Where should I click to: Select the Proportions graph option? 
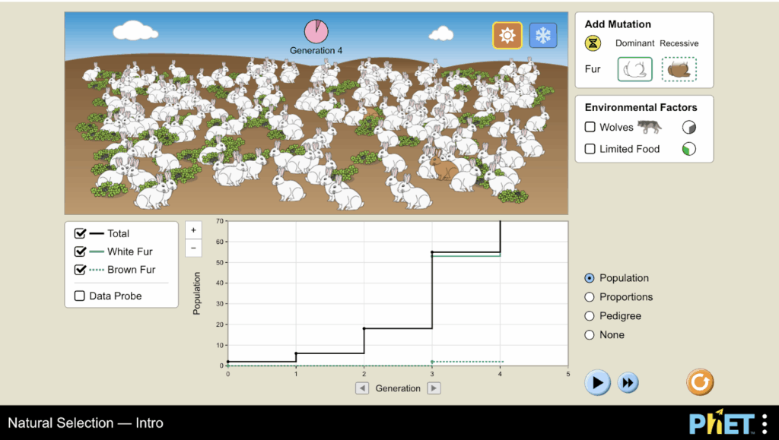[x=590, y=297]
